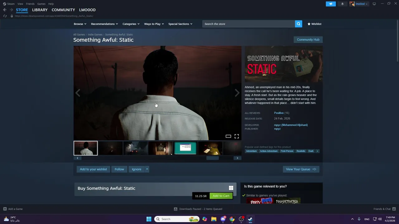Open the notifications bell icon
This screenshot has height=224, width=399.
click(342, 4)
